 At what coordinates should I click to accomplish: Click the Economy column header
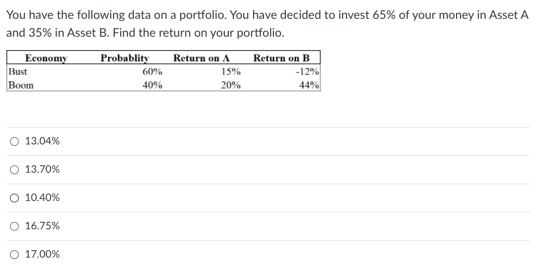[x=46, y=58]
